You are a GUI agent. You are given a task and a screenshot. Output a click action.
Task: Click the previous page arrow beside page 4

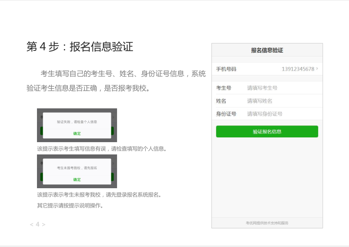pyautogui.click(x=31, y=225)
